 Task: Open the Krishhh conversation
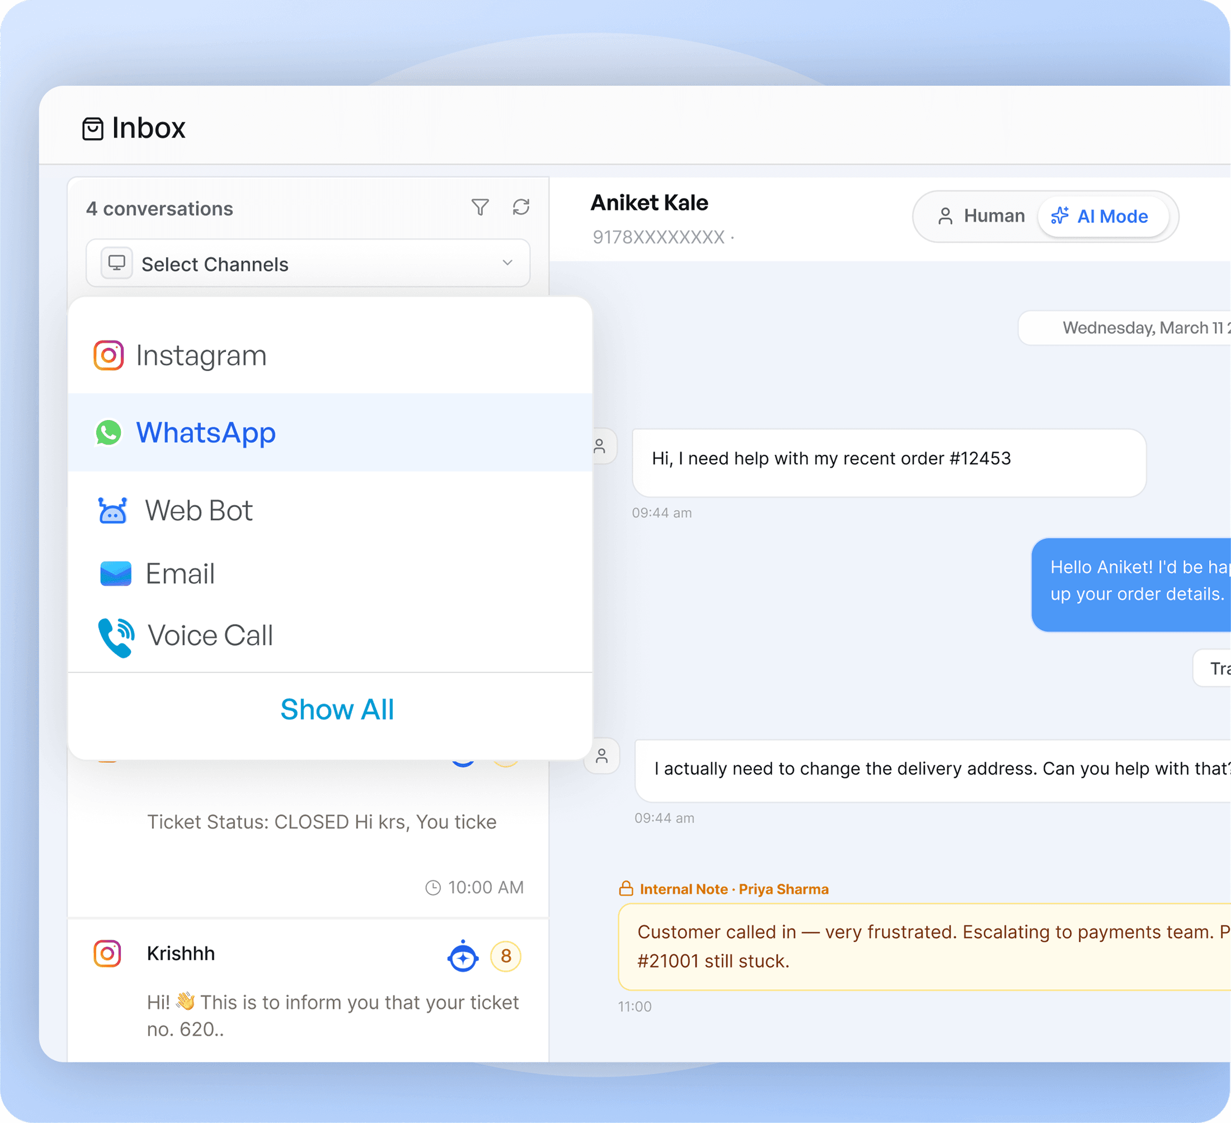point(308,990)
